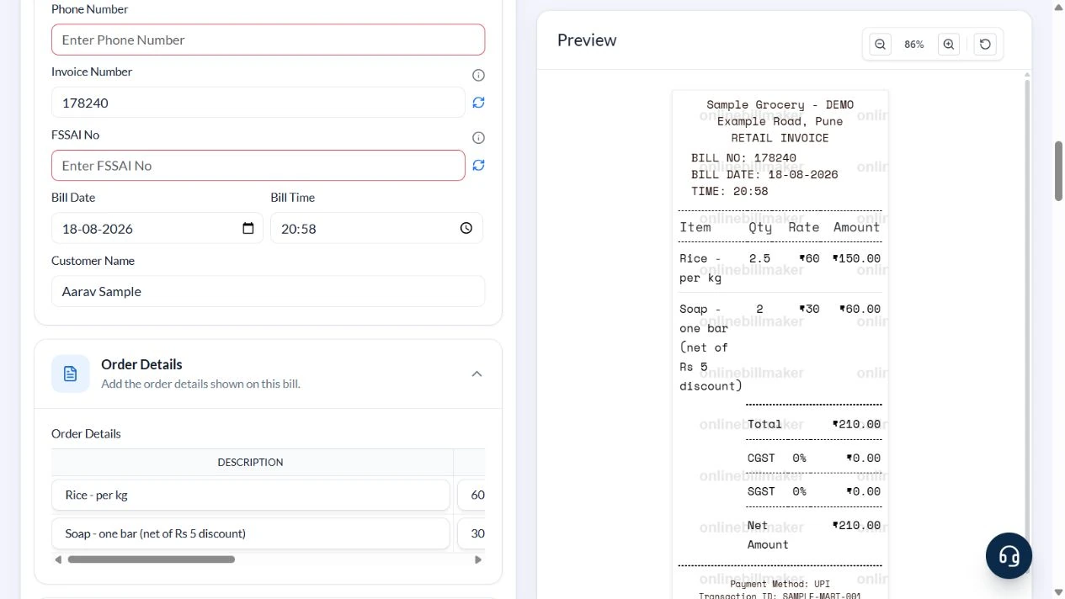Click the Sample Grocery - DEMO title
The height and width of the screenshot is (599, 1065).
(780, 105)
